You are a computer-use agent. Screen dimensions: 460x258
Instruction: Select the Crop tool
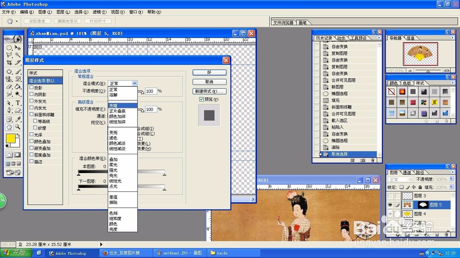click(x=9, y=62)
